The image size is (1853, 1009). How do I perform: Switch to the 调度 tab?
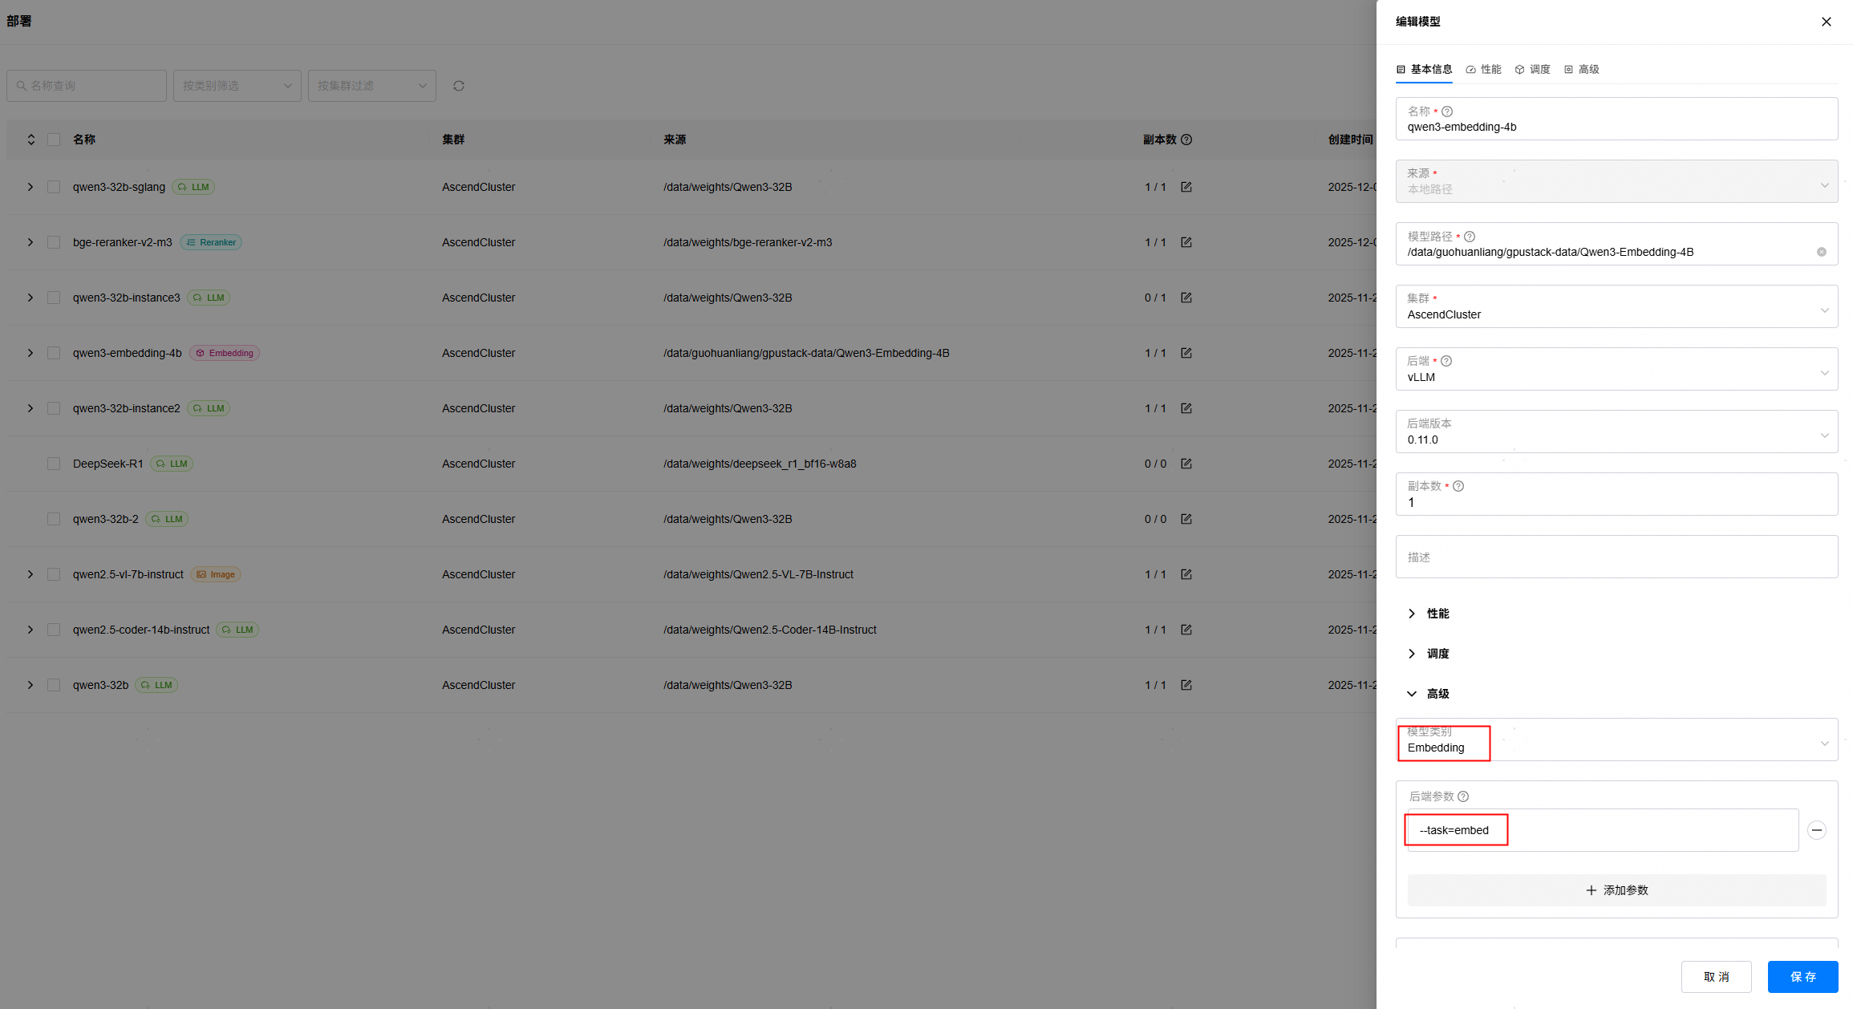click(x=1532, y=69)
